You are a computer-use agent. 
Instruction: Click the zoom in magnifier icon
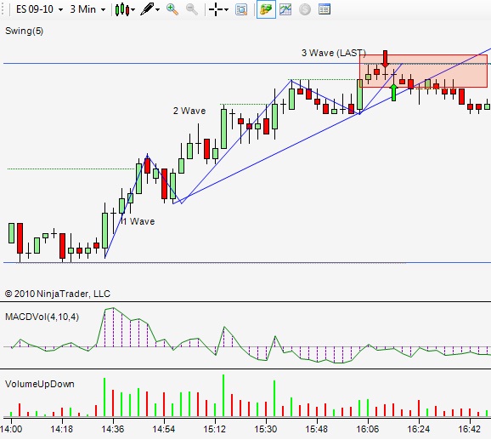tap(172, 9)
